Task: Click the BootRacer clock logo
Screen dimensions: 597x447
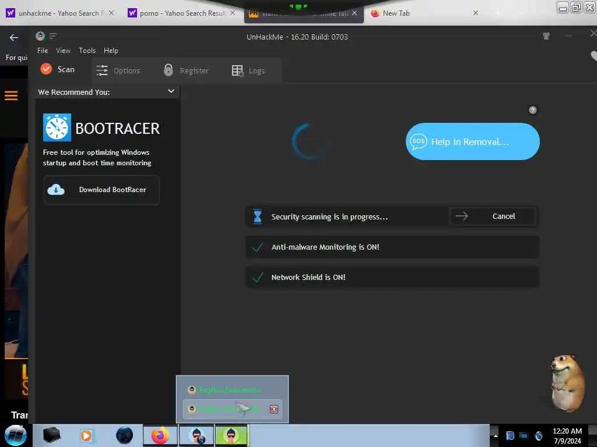Action: tap(57, 127)
